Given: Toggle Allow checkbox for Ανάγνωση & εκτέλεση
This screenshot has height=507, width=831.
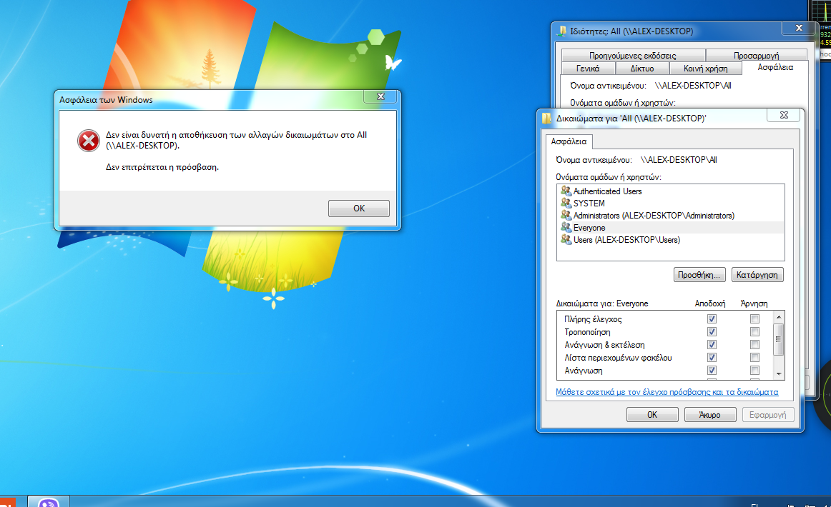Looking at the screenshot, I should (x=712, y=344).
